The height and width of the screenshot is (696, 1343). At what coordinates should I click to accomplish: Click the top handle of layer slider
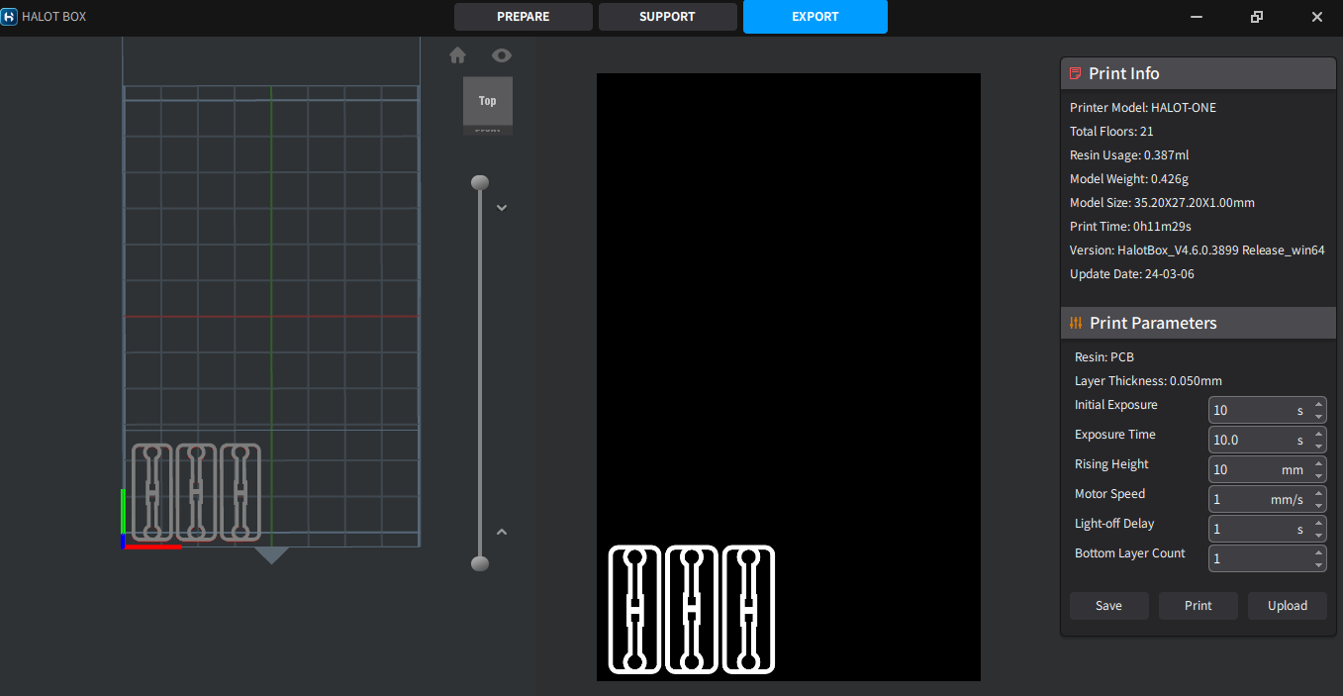click(x=480, y=182)
